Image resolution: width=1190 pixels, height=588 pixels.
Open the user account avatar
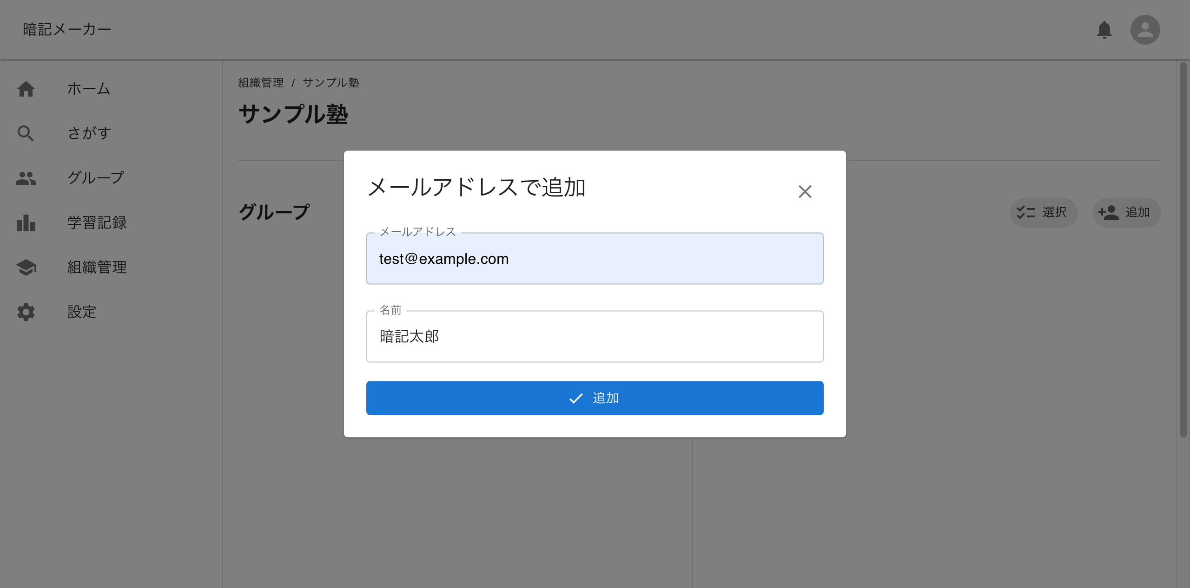(1145, 30)
